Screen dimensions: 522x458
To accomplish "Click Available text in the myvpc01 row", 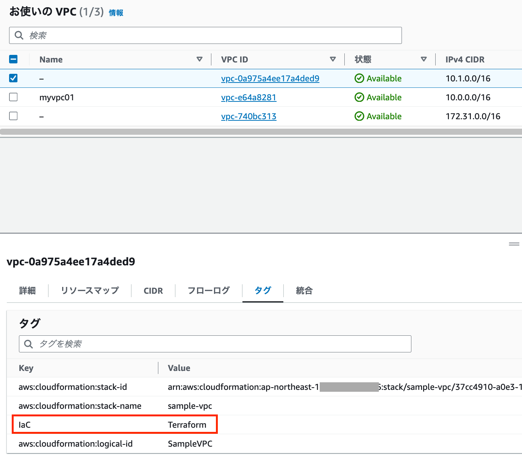I will (384, 97).
